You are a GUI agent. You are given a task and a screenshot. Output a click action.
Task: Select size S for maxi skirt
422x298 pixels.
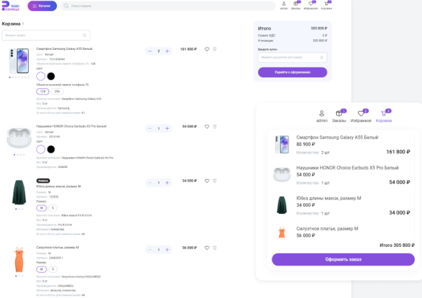tap(53, 208)
